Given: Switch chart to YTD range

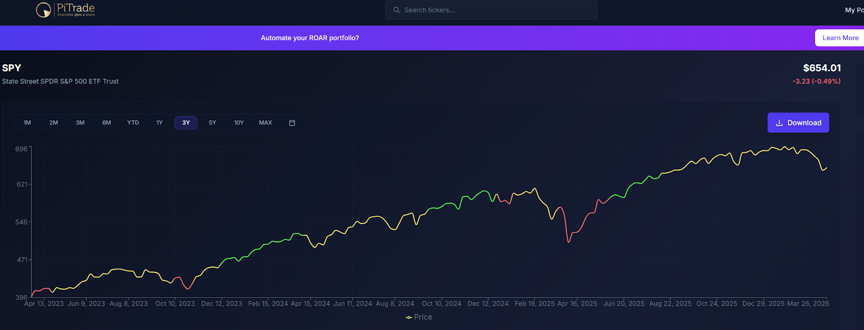Looking at the screenshot, I should tap(133, 123).
